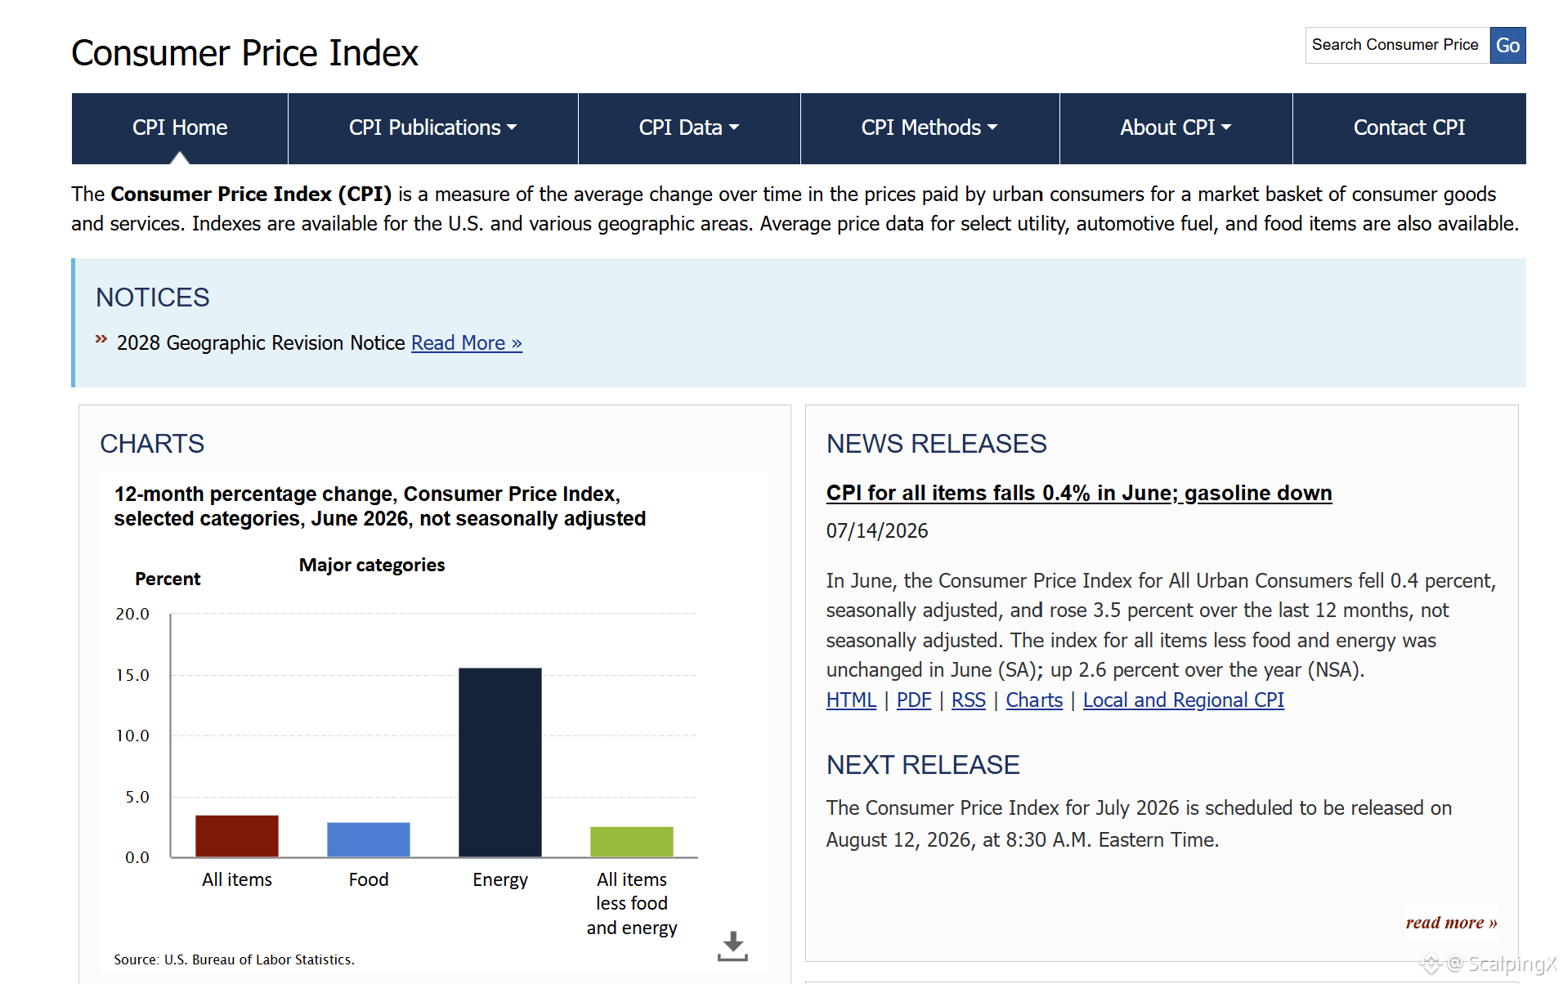Screen dimensions: 1563x984
Task: Open the Contact CPI menu item
Action: pyautogui.click(x=1409, y=128)
